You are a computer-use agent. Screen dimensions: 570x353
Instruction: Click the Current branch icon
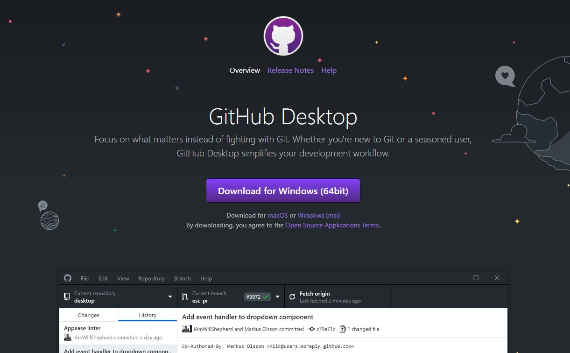185,297
